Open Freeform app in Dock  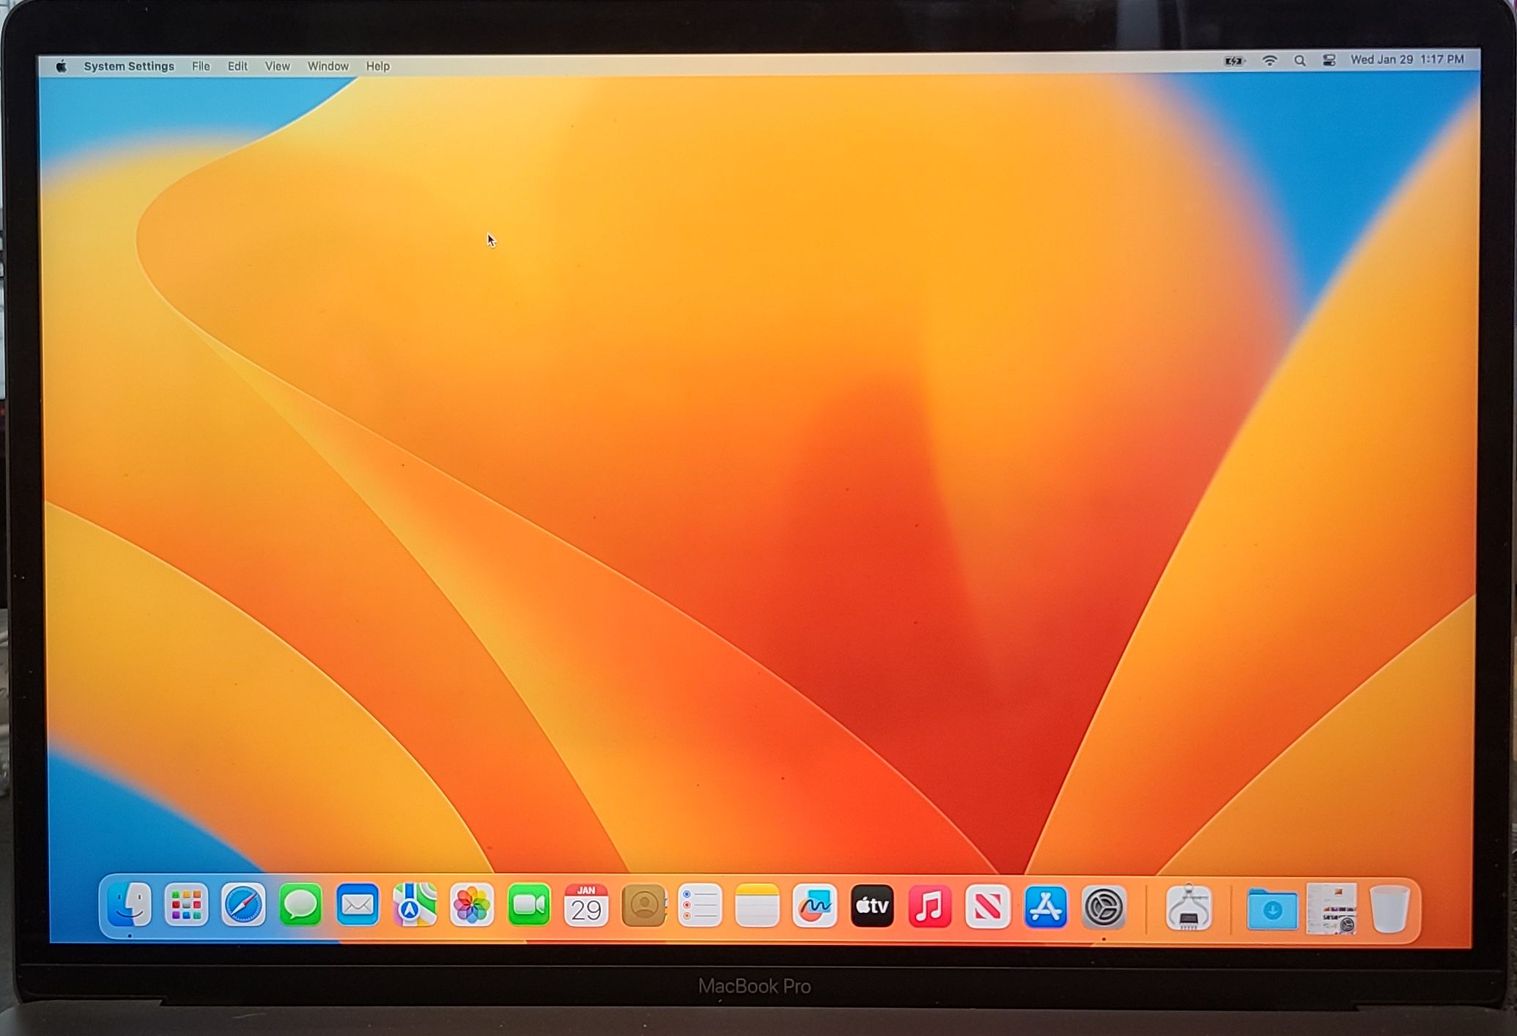[815, 907]
